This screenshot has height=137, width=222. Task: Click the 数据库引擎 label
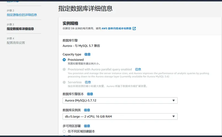click(x=70, y=40)
